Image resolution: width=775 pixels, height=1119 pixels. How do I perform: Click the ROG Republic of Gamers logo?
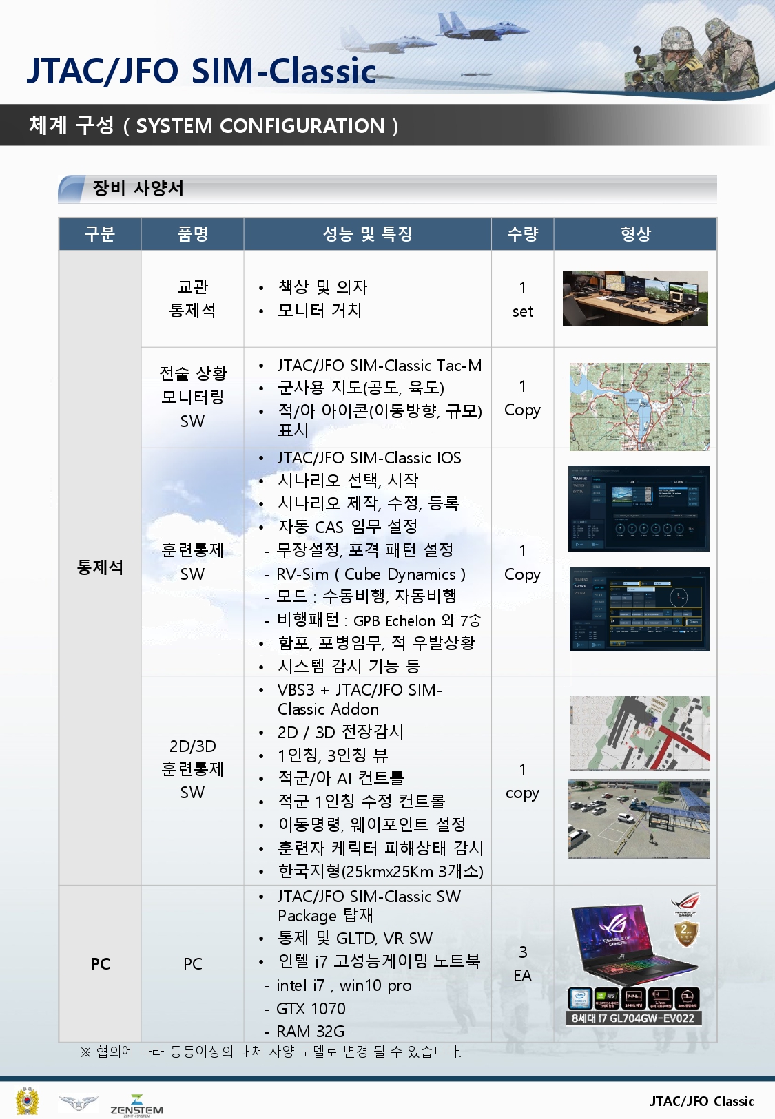coord(685,904)
